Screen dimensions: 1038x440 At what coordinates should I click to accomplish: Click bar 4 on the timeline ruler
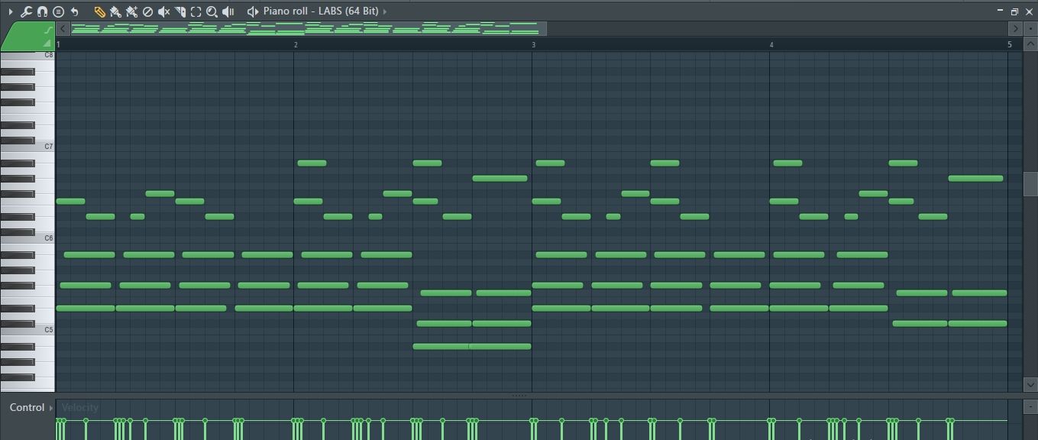click(771, 44)
